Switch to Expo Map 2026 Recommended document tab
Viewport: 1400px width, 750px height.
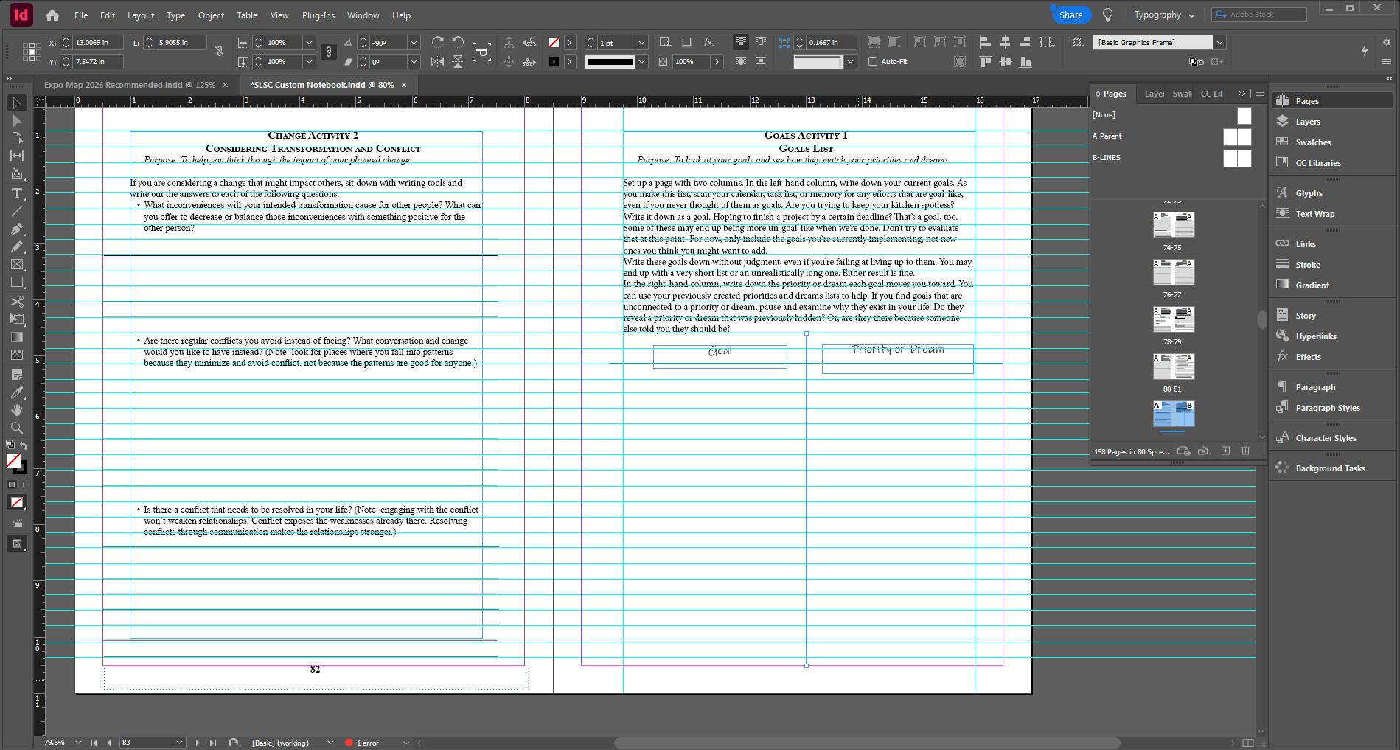129,85
